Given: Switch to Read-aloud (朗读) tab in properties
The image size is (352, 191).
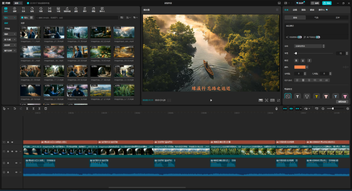Looking at the screenshot, I should point(312,10).
